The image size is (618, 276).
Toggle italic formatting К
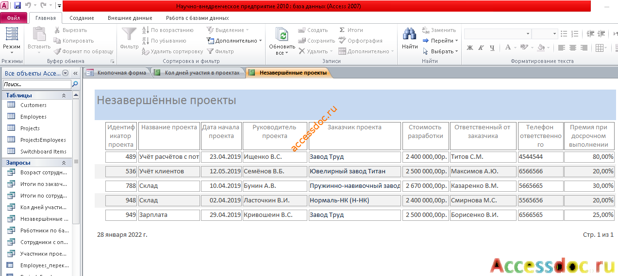tap(481, 47)
